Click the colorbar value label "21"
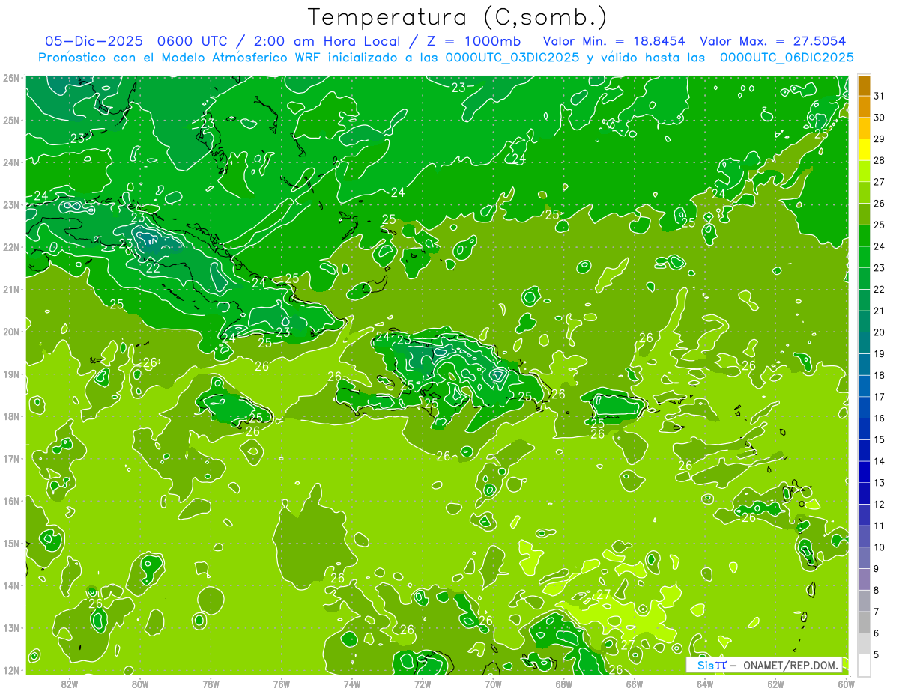Image resolution: width=899 pixels, height=694 pixels. coord(880,311)
